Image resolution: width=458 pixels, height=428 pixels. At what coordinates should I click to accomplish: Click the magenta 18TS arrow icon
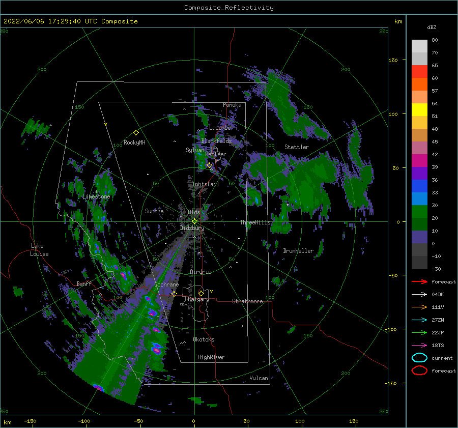[x=419, y=346]
